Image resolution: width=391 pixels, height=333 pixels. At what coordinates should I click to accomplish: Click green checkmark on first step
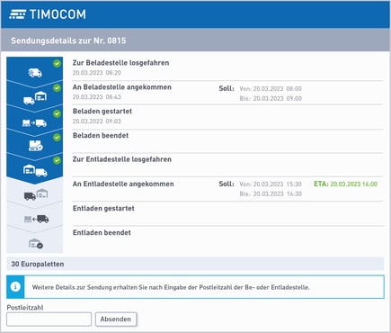coord(57,63)
